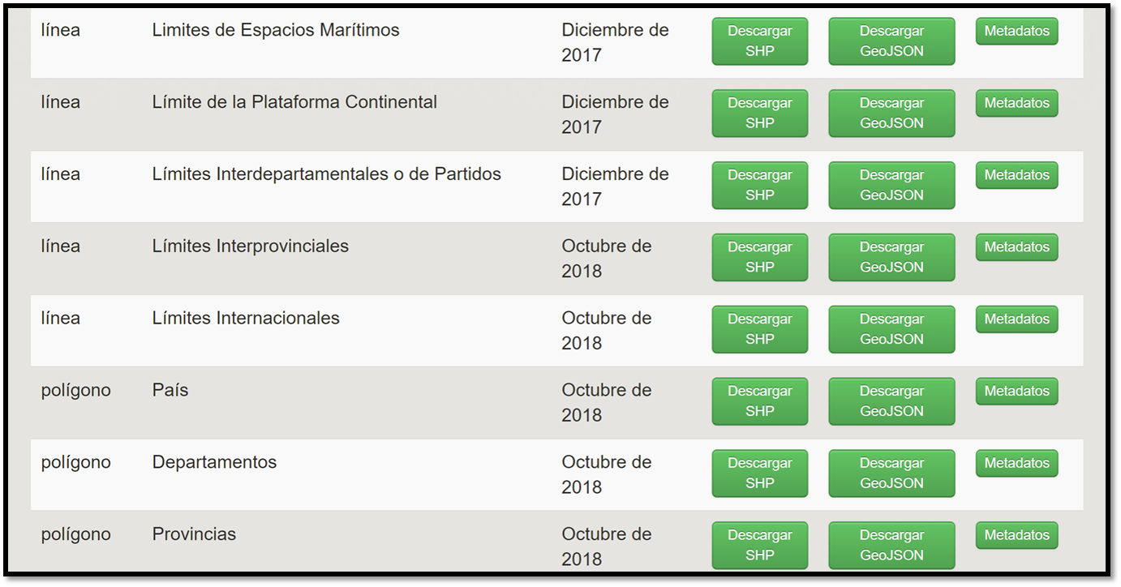Click the Provincias row title text
The height and width of the screenshot is (587, 1121).
(194, 534)
